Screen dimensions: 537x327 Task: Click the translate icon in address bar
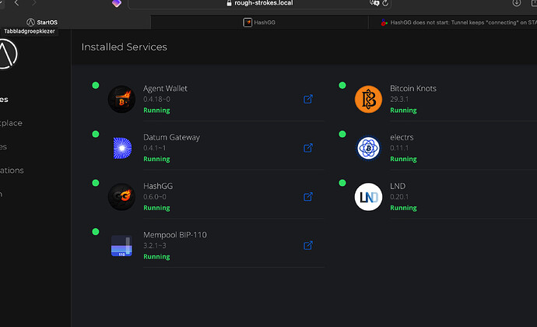pos(374,3)
